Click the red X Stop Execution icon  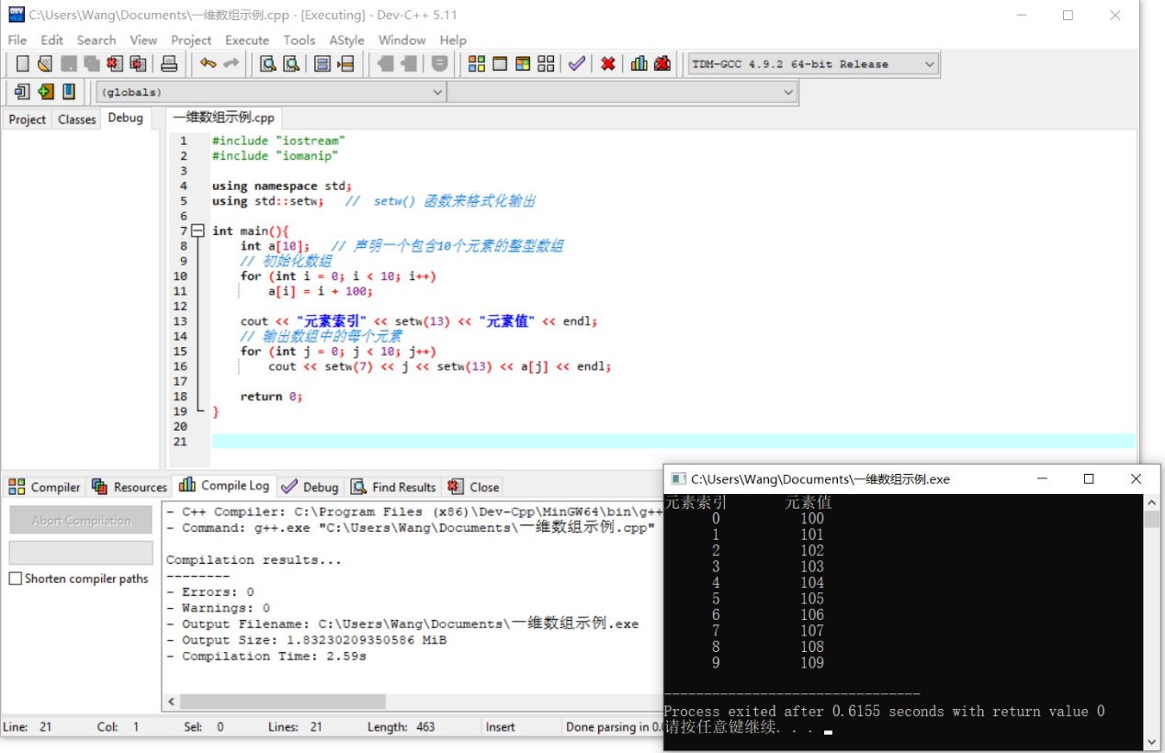608,63
